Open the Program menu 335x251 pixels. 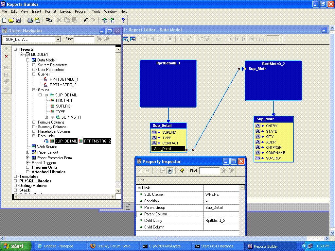click(81, 11)
